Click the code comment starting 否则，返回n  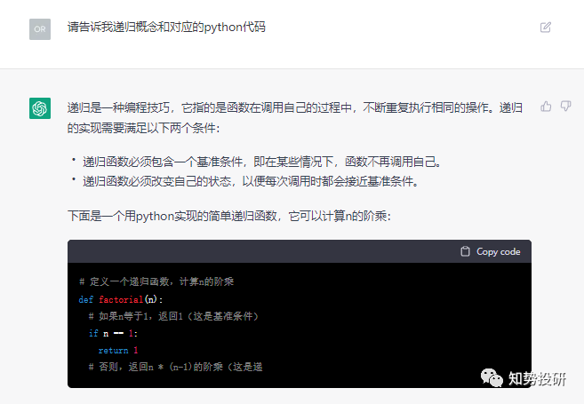(175, 368)
